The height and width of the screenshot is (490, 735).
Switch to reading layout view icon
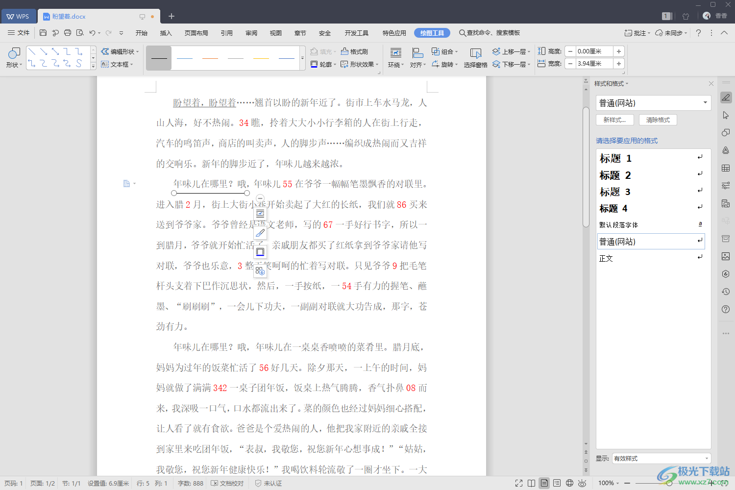click(x=532, y=483)
